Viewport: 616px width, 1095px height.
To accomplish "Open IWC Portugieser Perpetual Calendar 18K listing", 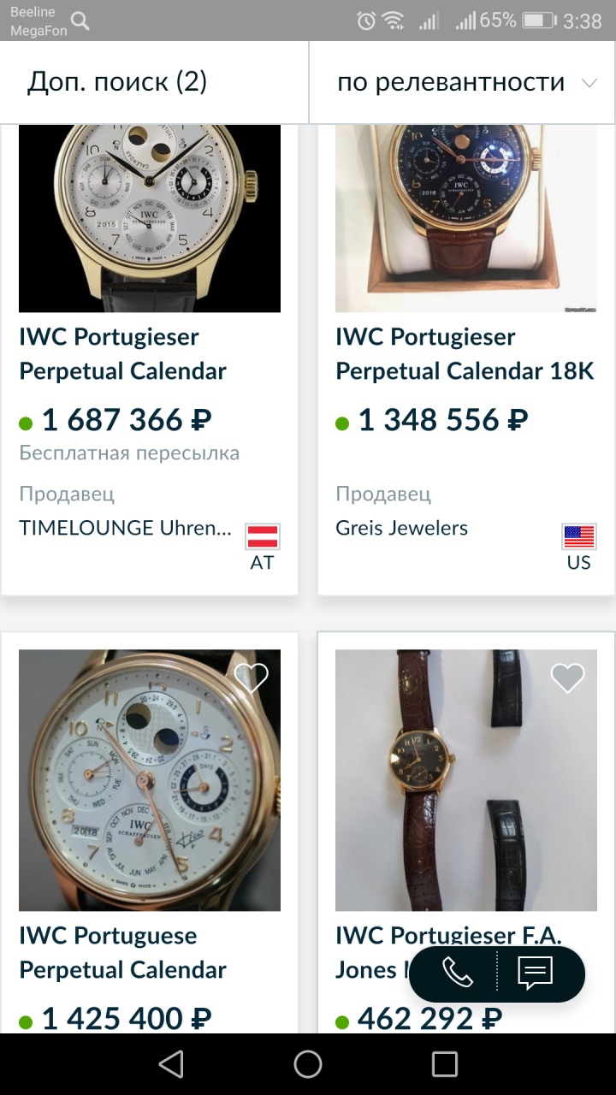I will point(465,354).
